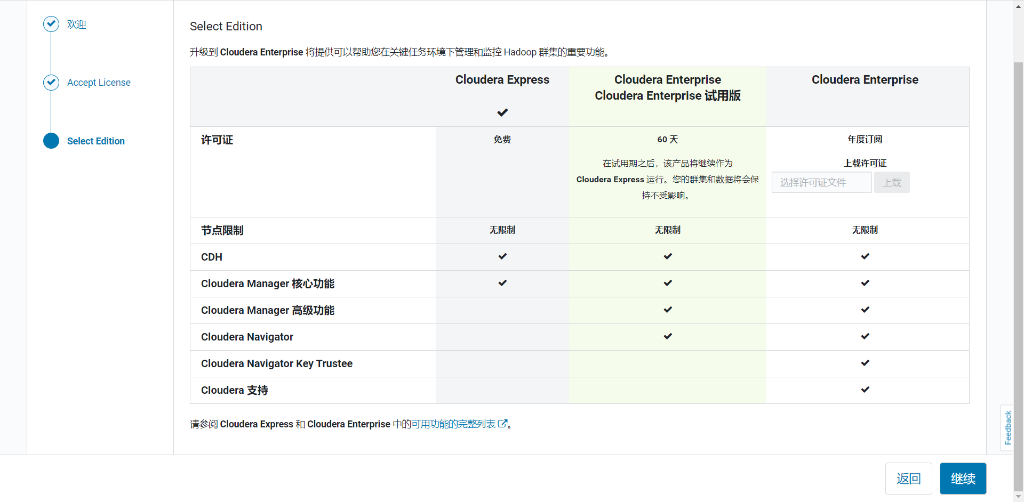The width and height of the screenshot is (1024, 502).
Task: Click the Cloudera Navigator row label
Action: [247, 337]
